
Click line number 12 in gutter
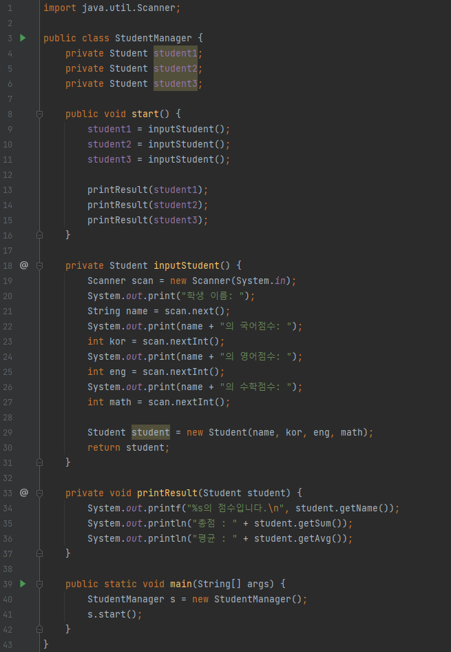tap(8, 174)
